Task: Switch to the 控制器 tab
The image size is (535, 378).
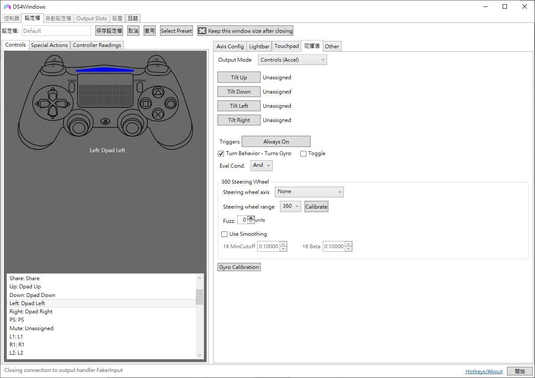Action: 12,19
